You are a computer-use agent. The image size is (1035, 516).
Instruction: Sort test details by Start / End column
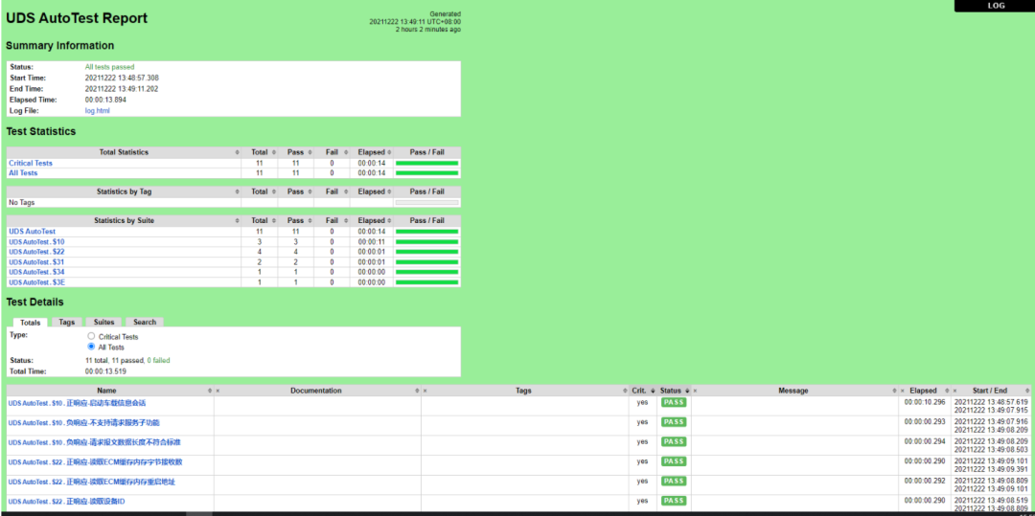pyautogui.click(x=1027, y=391)
